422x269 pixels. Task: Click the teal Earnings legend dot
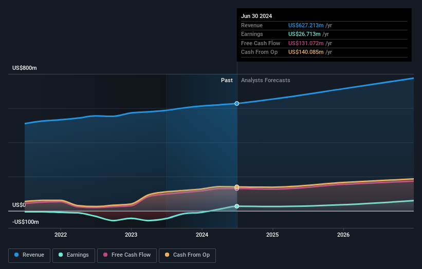61,255
